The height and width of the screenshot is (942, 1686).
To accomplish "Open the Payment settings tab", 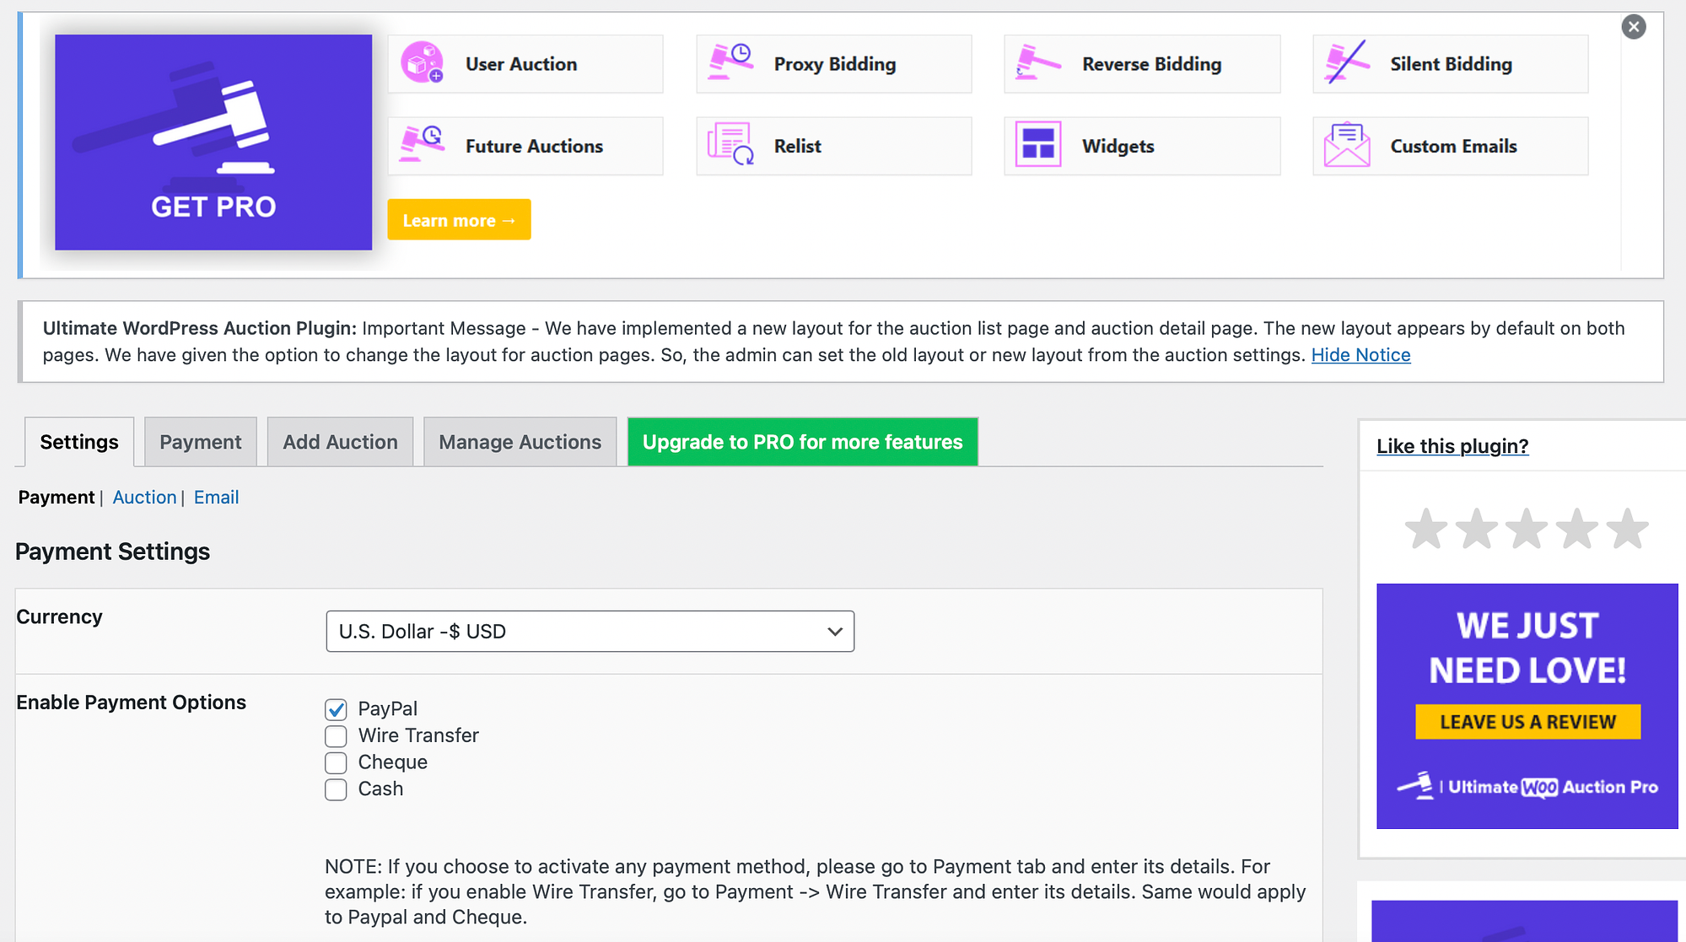I will click(x=199, y=441).
